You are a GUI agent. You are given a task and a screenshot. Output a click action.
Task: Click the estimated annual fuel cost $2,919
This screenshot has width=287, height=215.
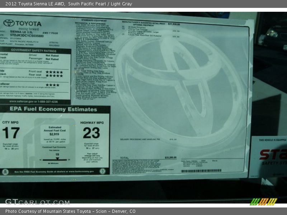point(55,134)
